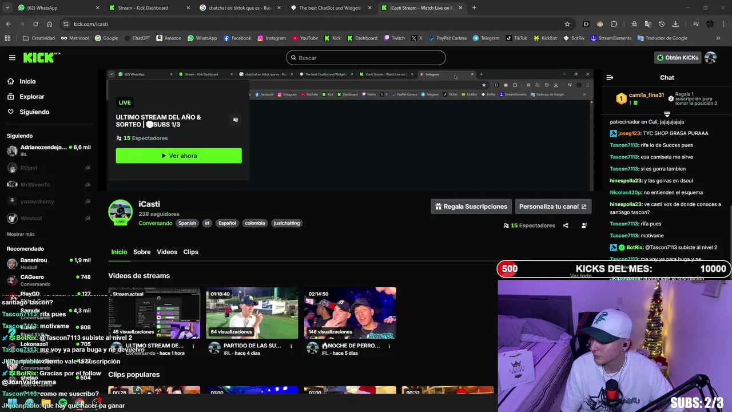The image size is (732, 412).
Task: Open Explorar in the sidebar
Action: coord(31,97)
